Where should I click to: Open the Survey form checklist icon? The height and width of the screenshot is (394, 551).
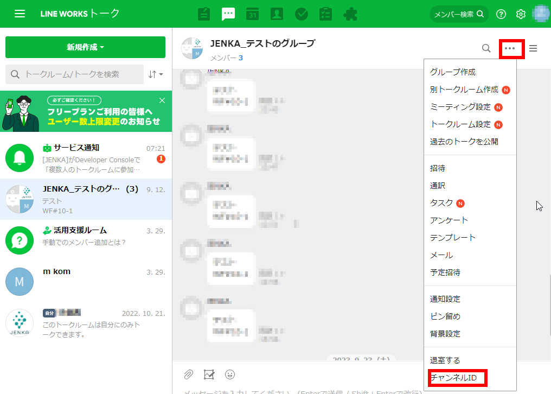[326, 14]
